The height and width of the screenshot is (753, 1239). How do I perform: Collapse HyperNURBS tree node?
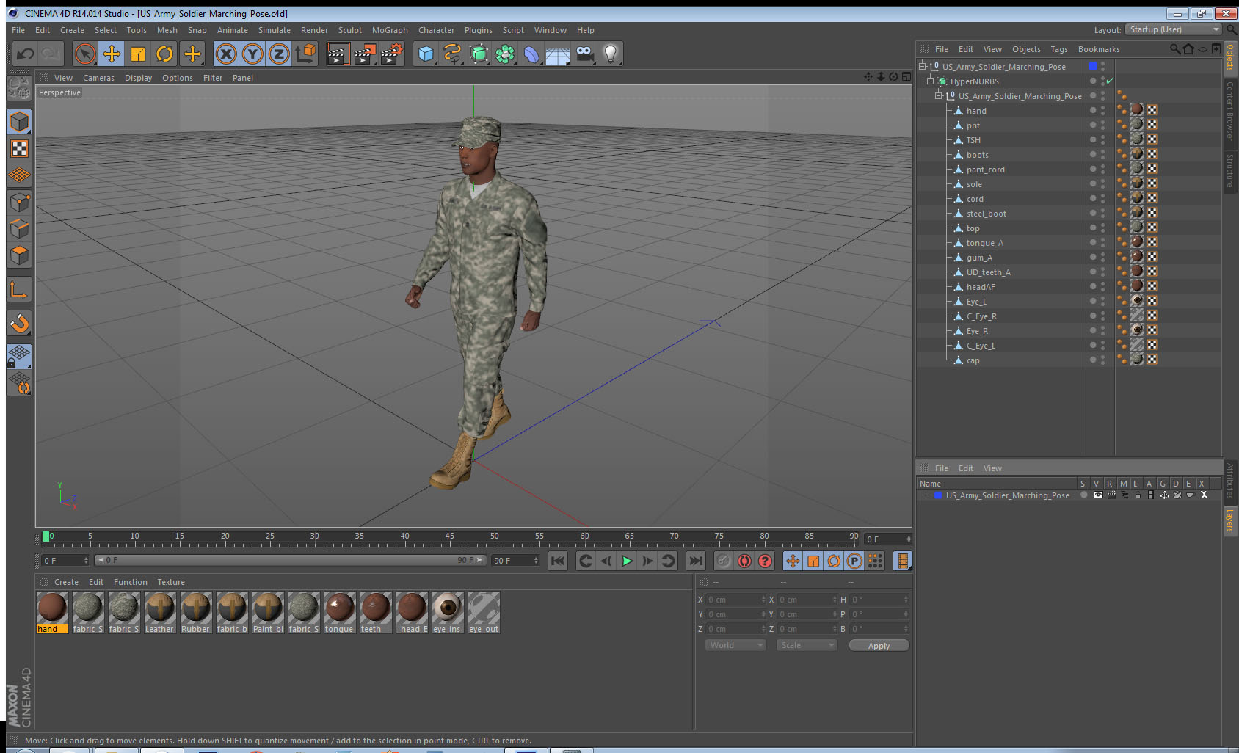click(930, 81)
